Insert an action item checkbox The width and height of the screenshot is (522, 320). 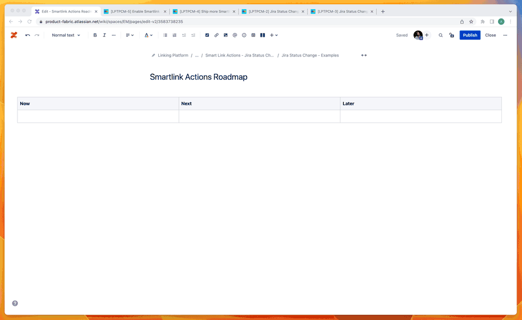(207, 35)
